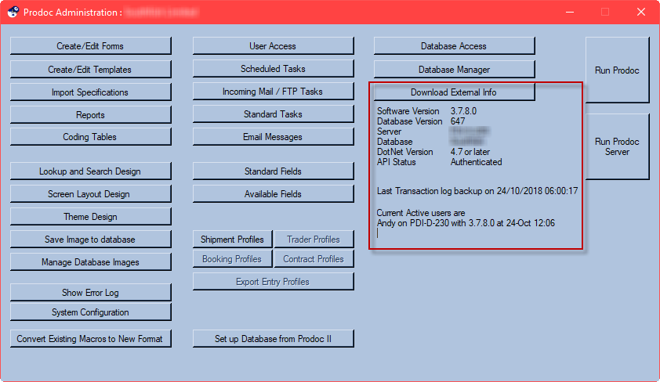Open the Create/Edit Templates screen

(90, 70)
